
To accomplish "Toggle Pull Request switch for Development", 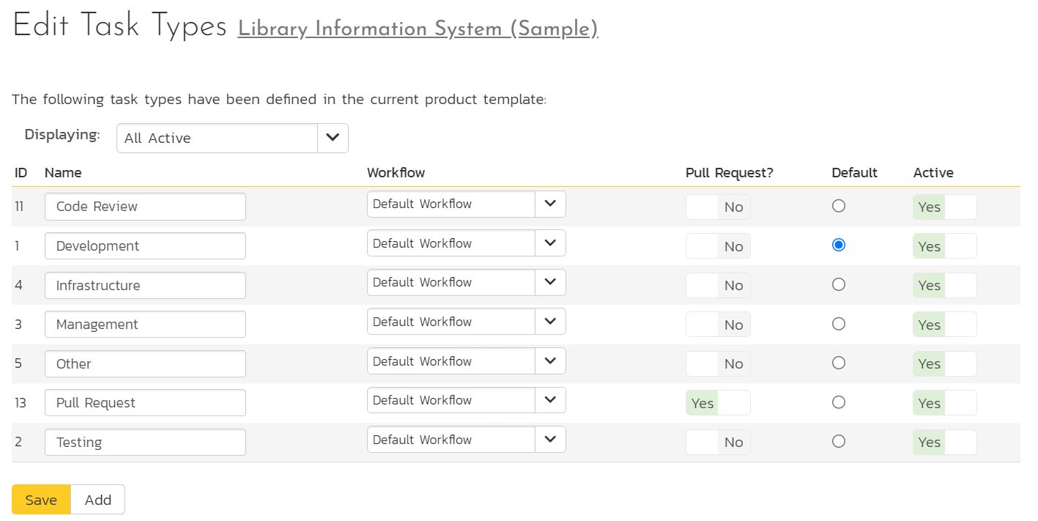I will 718,246.
